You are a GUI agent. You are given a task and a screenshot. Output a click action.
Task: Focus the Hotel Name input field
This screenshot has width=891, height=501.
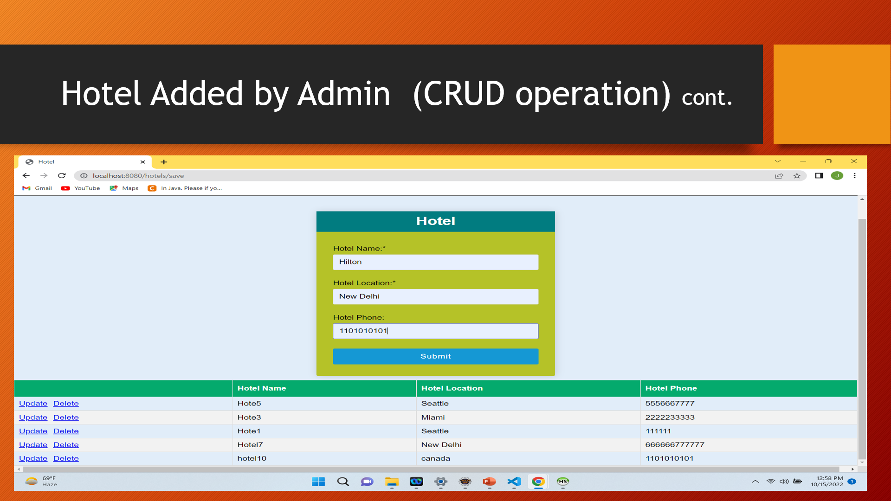point(435,262)
